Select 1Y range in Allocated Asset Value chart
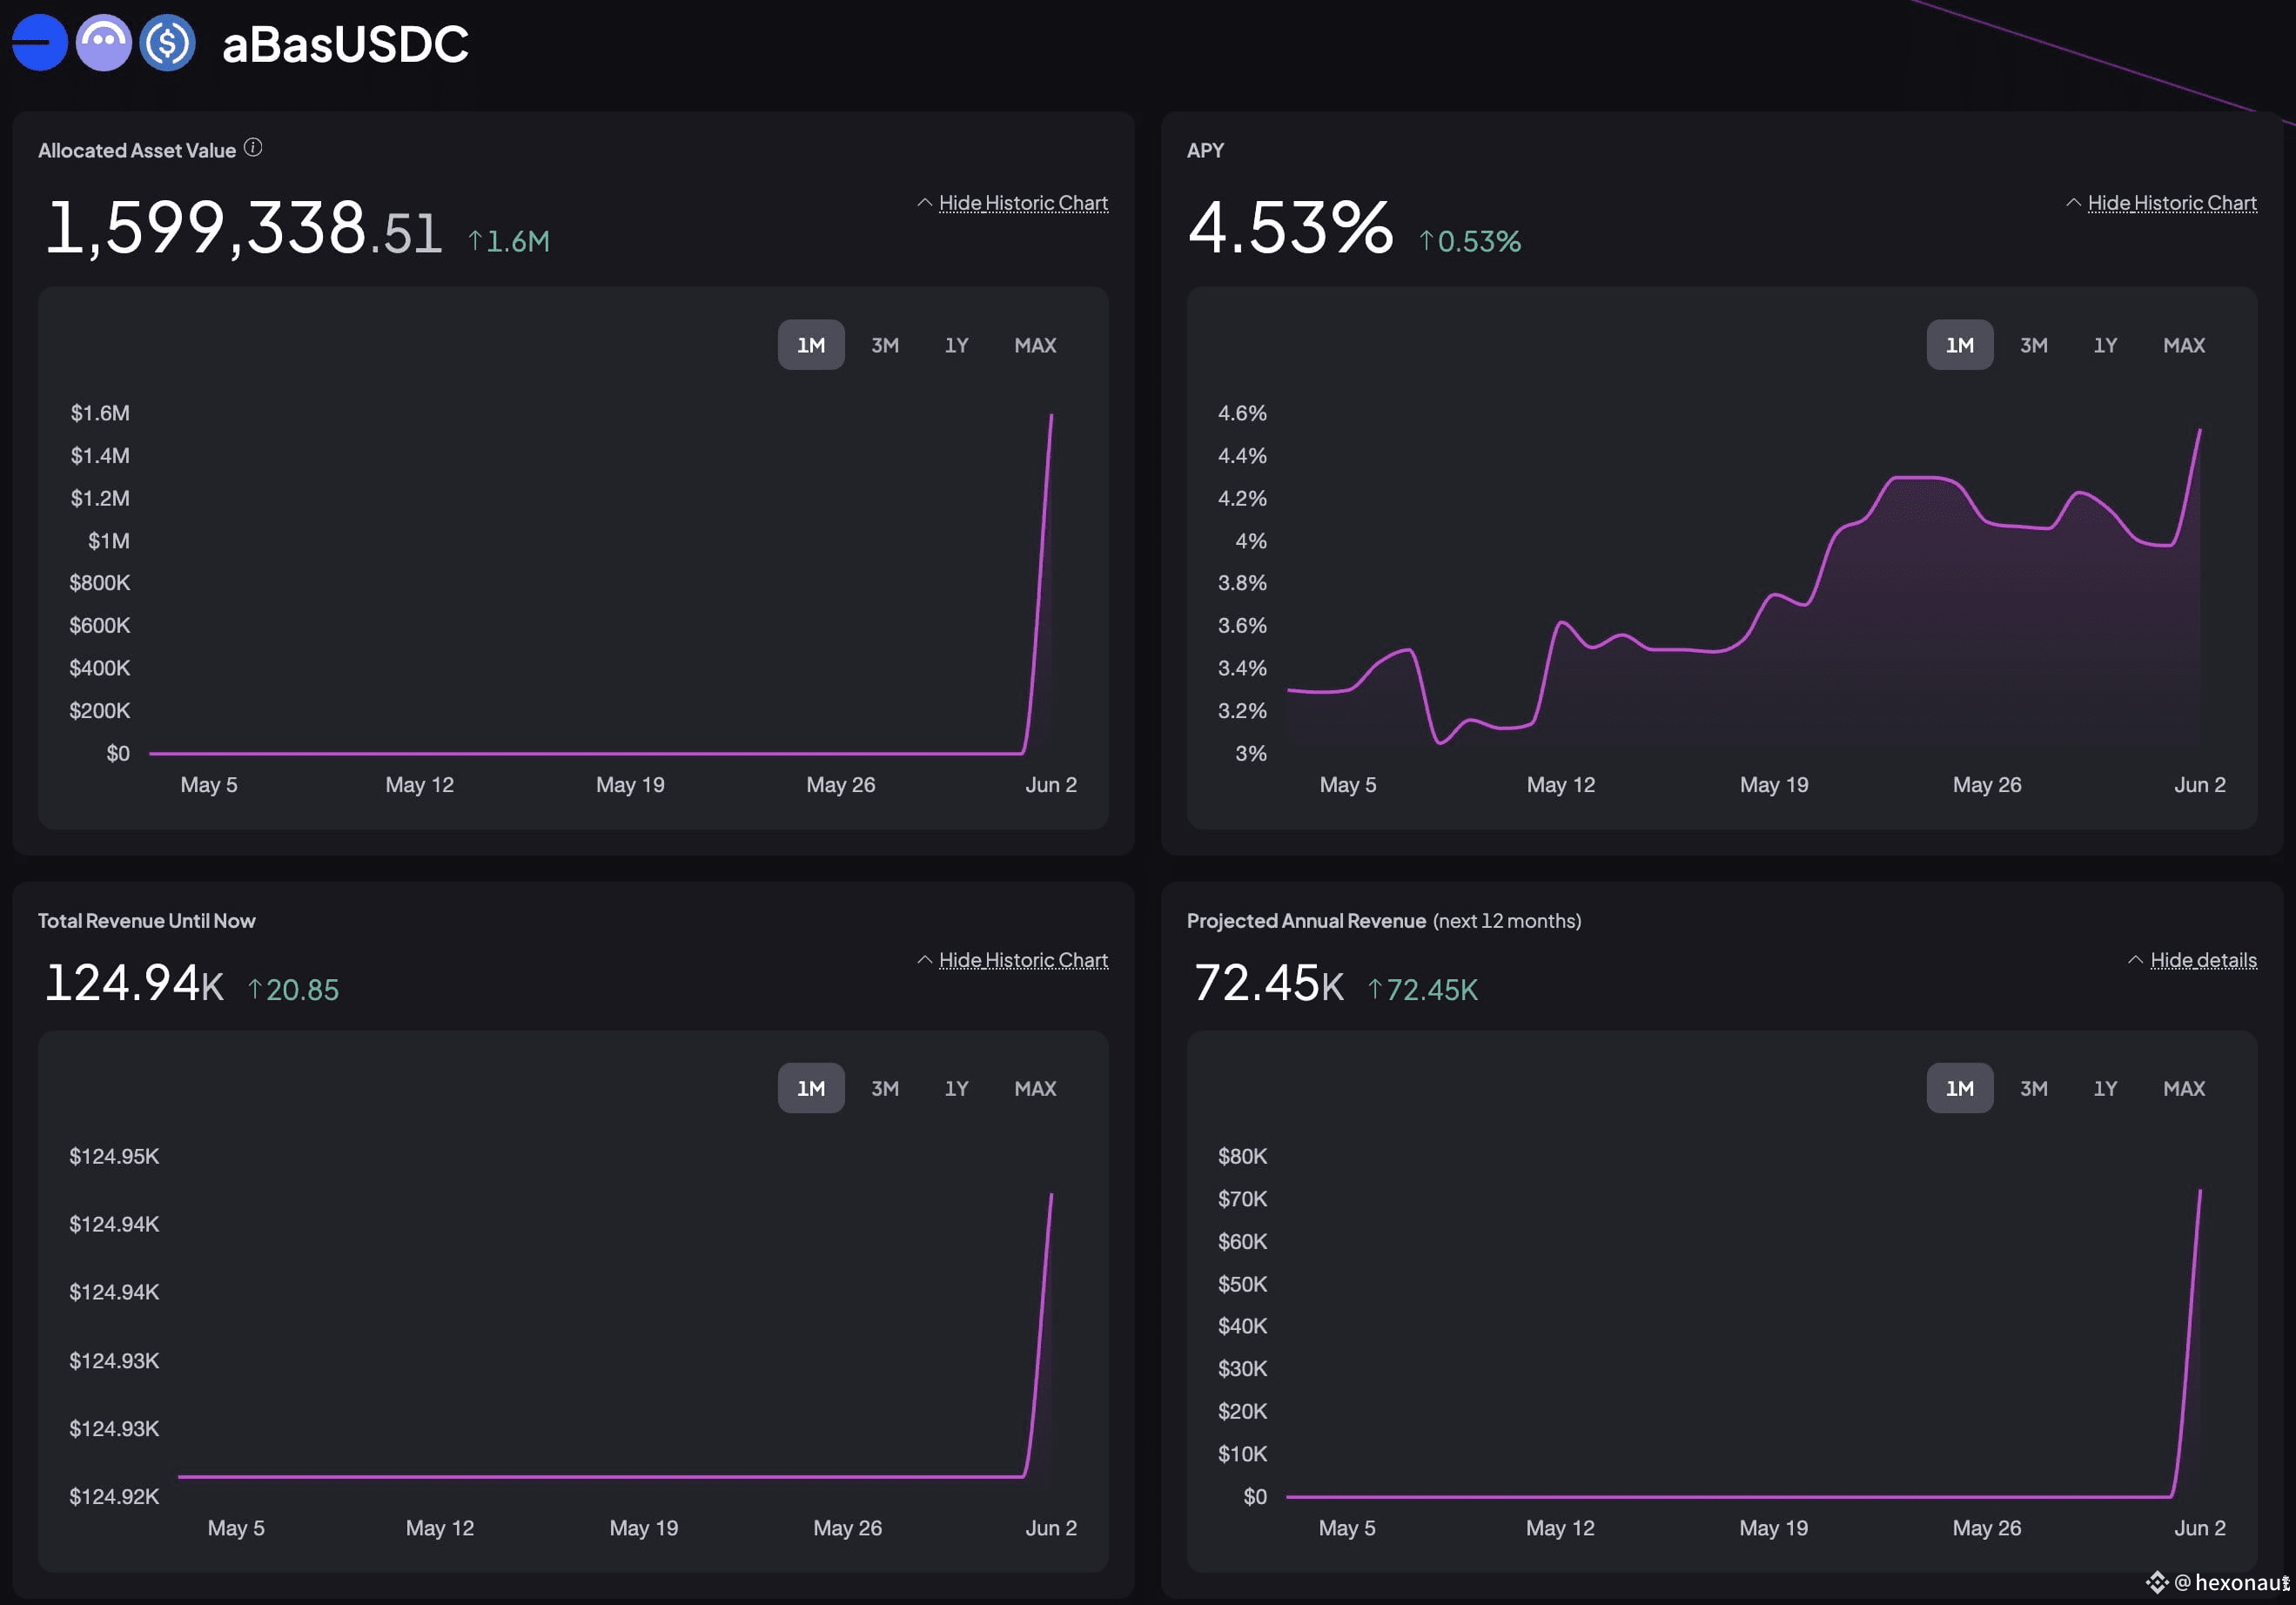Viewport: 2296px width, 1605px height. pyautogui.click(x=957, y=345)
